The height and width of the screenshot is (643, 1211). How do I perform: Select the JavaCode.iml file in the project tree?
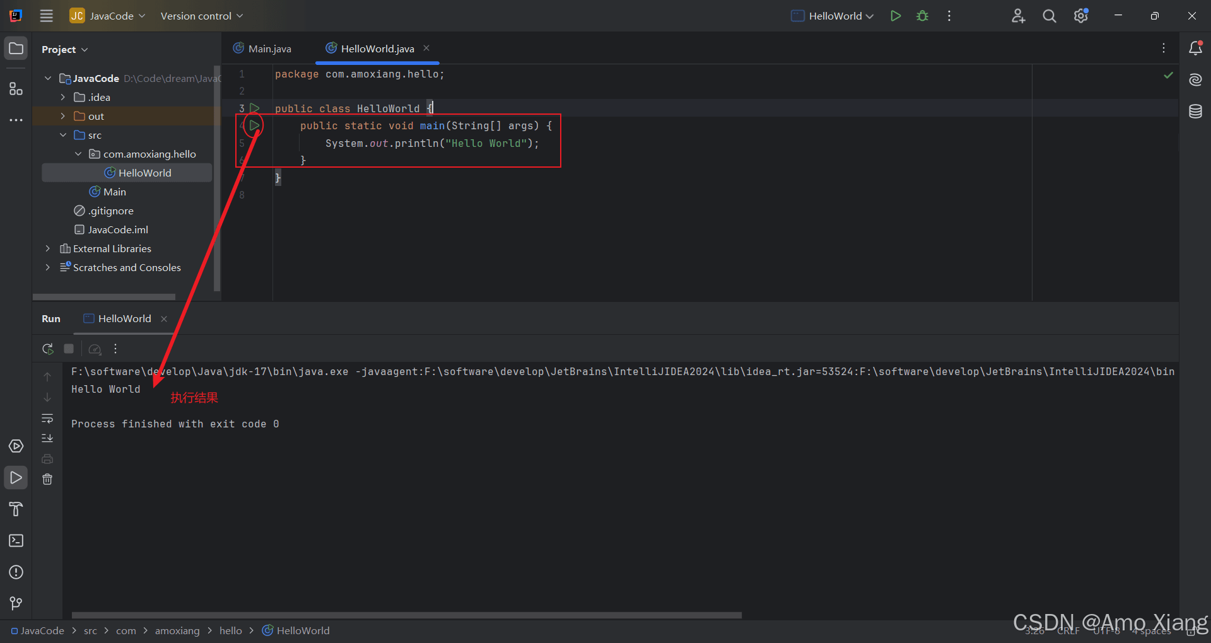click(118, 229)
